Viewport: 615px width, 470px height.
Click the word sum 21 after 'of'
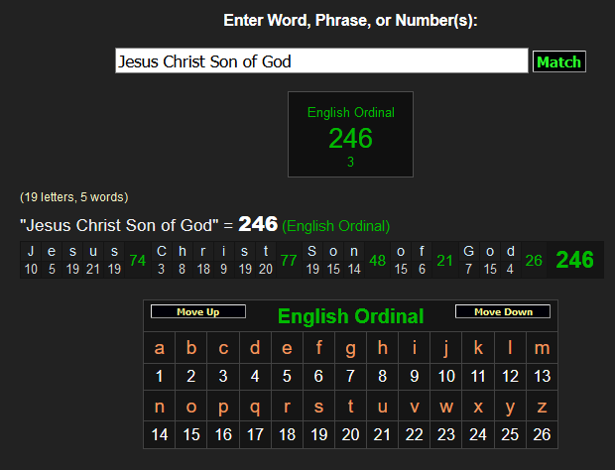(444, 261)
